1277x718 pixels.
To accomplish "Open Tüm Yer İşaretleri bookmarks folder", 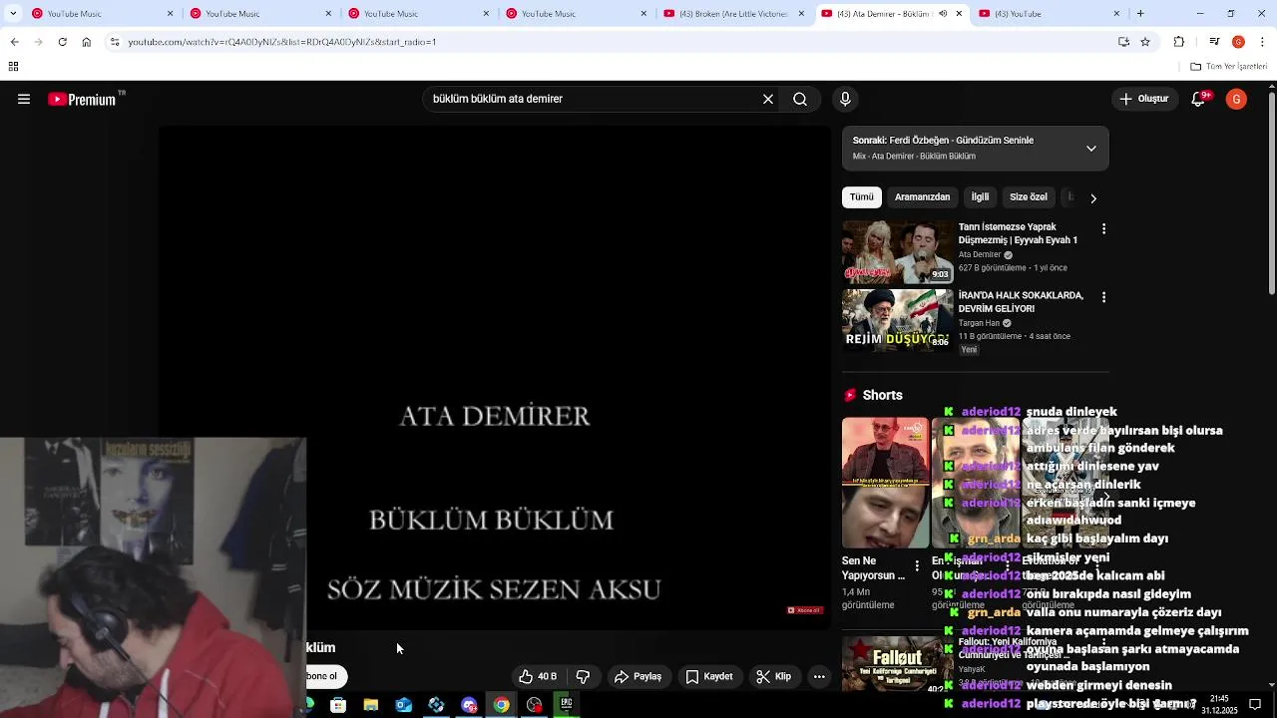I will 1229,67.
